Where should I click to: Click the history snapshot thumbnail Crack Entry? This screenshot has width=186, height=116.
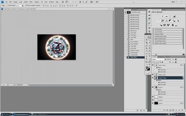129,12
